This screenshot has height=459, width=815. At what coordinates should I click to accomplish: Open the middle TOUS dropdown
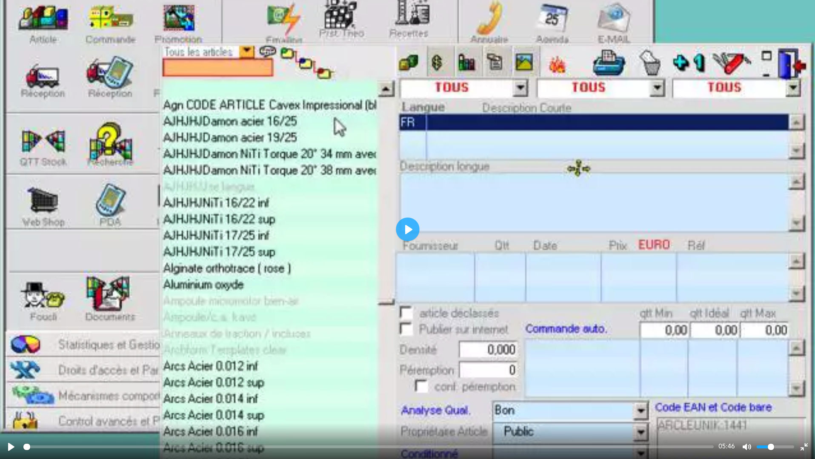pyautogui.click(x=657, y=88)
